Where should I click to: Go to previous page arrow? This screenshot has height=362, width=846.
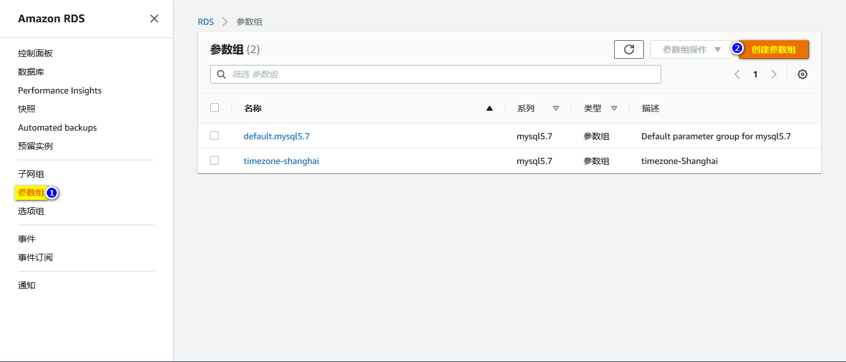point(737,74)
